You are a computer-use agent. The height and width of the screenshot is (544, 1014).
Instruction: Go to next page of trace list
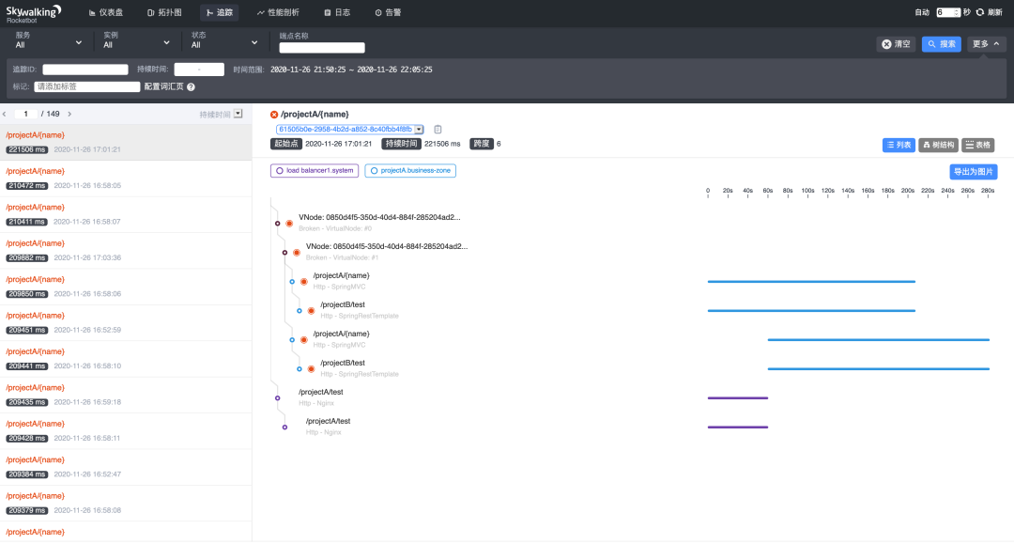click(x=69, y=114)
